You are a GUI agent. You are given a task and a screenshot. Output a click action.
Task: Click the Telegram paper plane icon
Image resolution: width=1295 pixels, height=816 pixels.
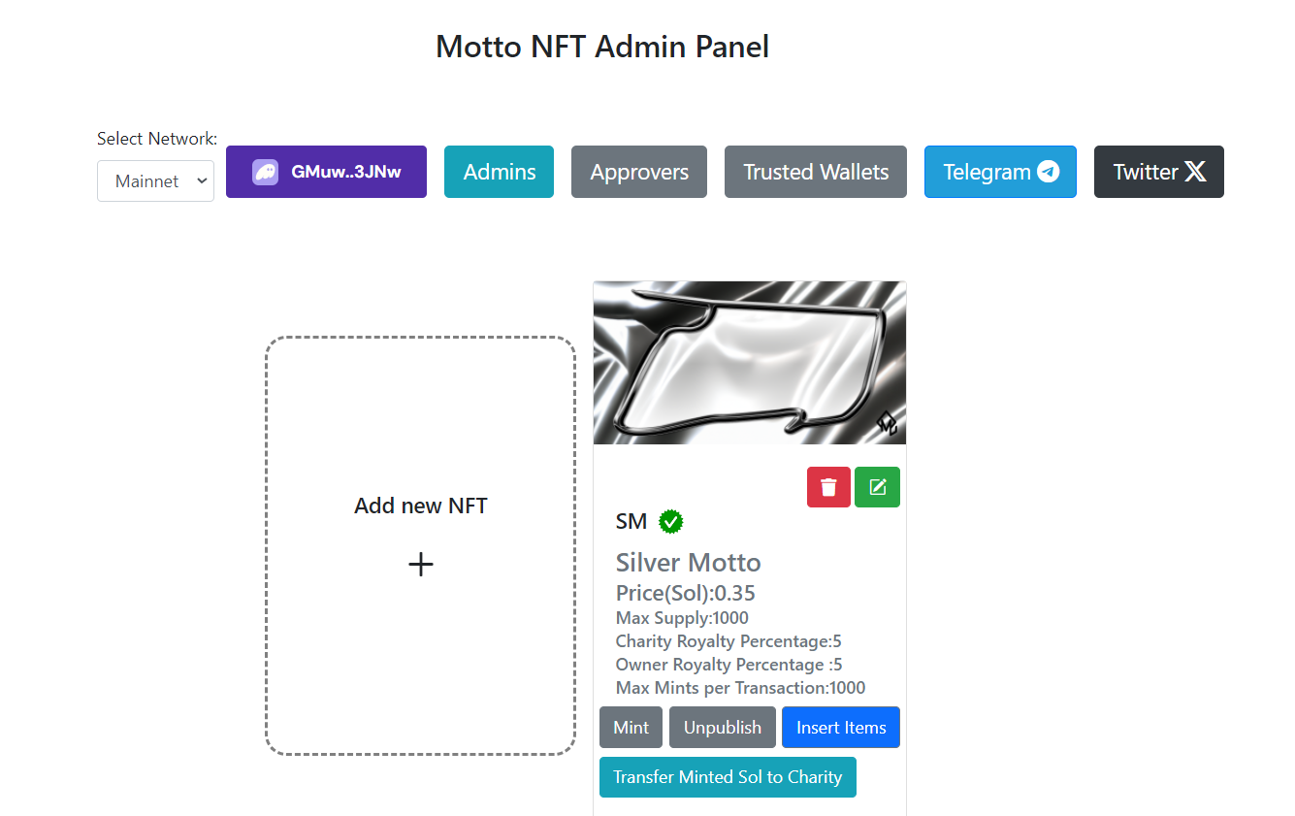(1048, 172)
